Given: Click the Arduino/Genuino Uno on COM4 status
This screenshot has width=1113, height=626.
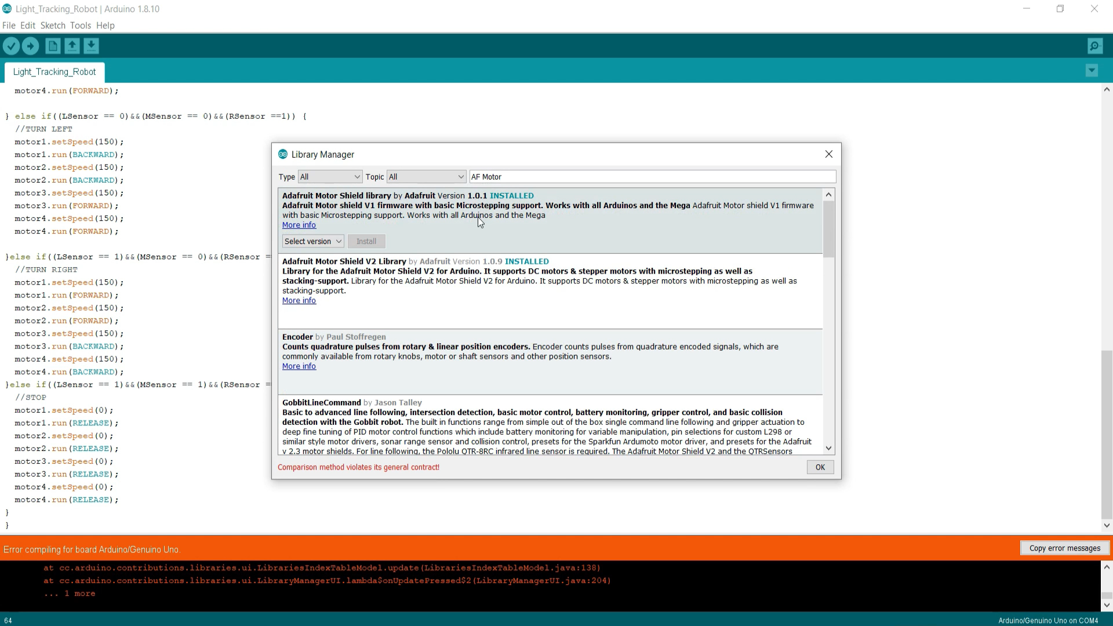Looking at the screenshot, I should 1048,620.
